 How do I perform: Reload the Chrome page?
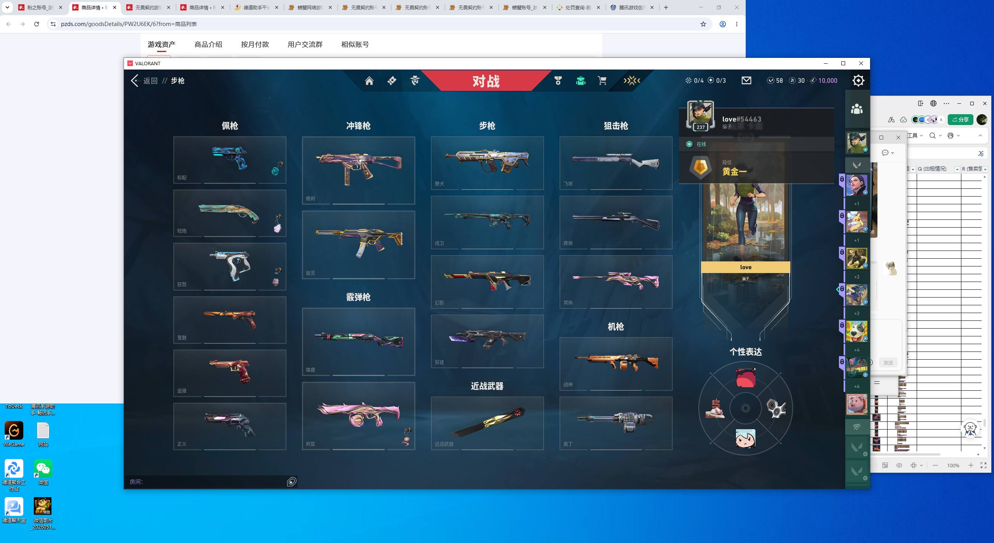click(37, 24)
